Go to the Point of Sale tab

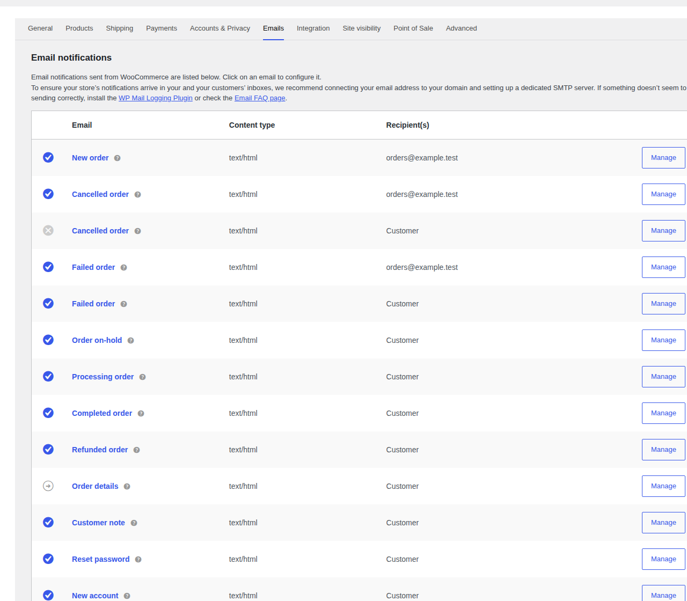(413, 28)
